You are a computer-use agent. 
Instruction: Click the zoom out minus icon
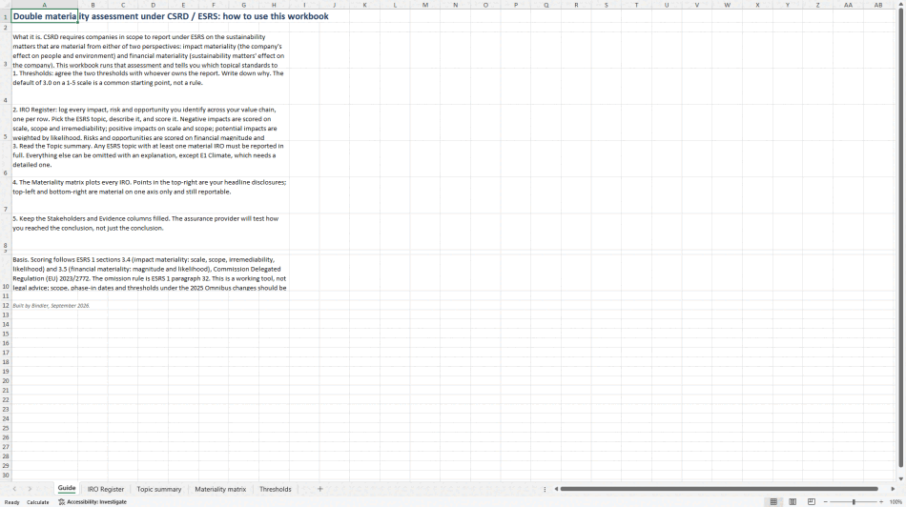click(825, 502)
